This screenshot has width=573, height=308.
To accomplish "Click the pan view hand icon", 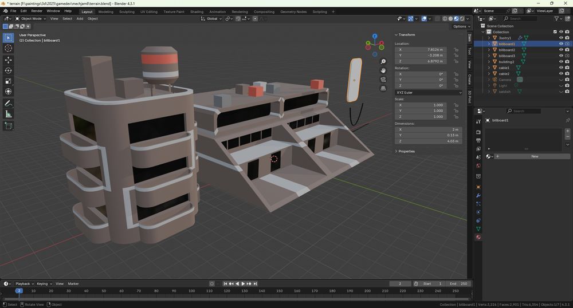I will pyautogui.click(x=383, y=70).
